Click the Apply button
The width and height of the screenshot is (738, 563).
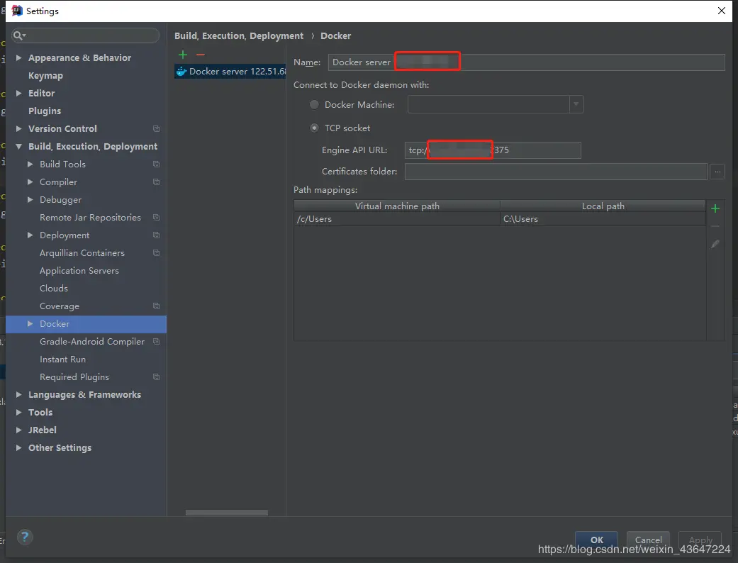click(x=700, y=540)
